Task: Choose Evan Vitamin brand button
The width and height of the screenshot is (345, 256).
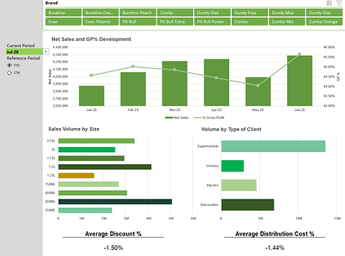Action: [100, 22]
